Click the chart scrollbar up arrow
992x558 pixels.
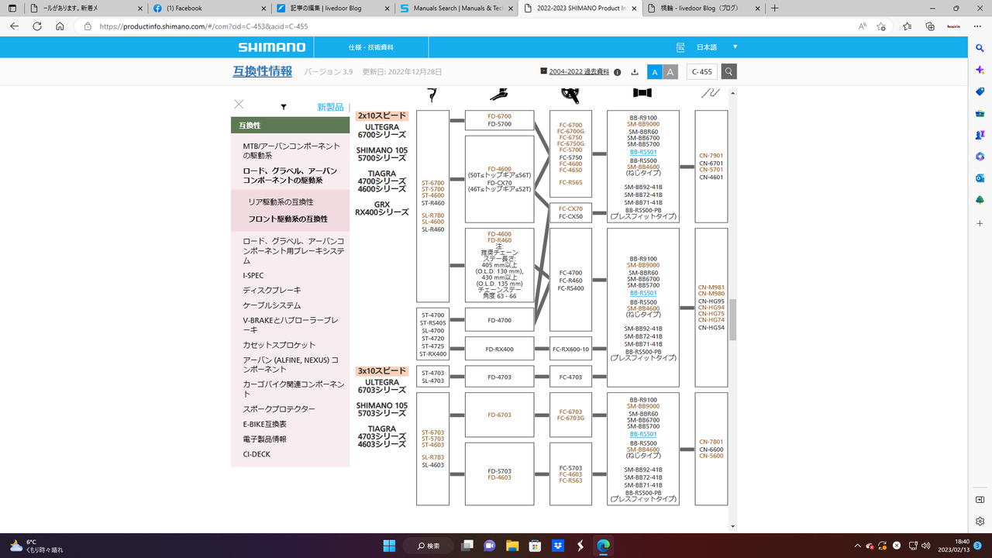[x=733, y=93]
